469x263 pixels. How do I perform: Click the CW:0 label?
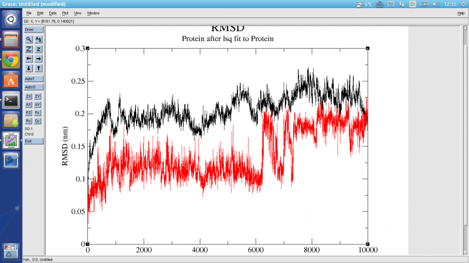pyautogui.click(x=29, y=135)
